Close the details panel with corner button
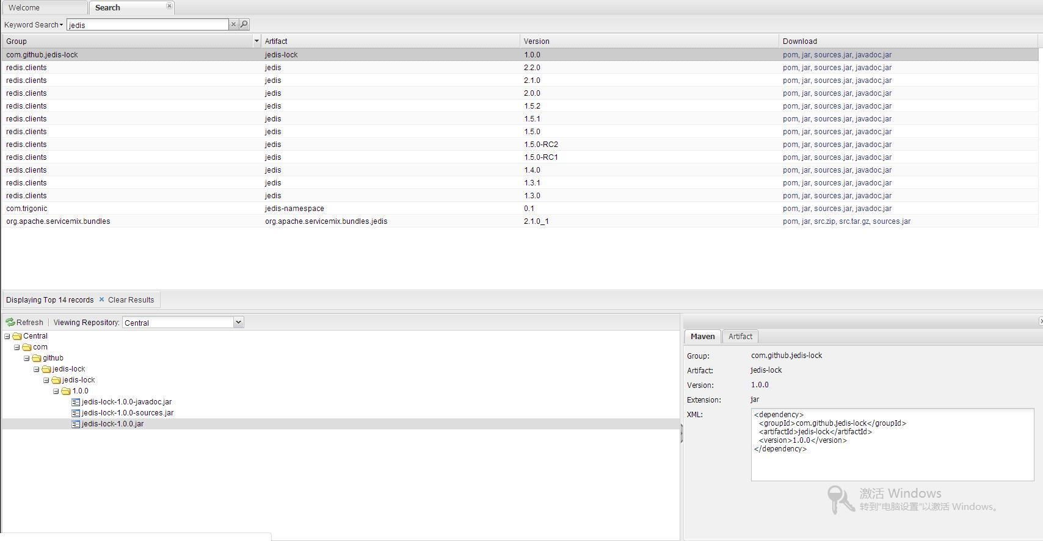This screenshot has width=1043, height=541. pyautogui.click(x=1040, y=321)
